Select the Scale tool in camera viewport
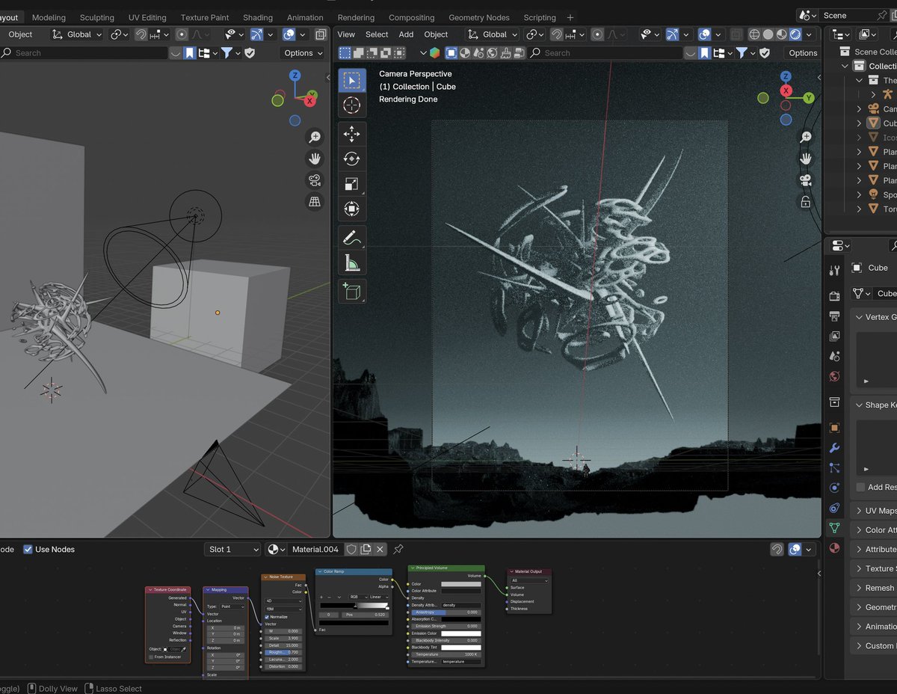 pos(352,184)
